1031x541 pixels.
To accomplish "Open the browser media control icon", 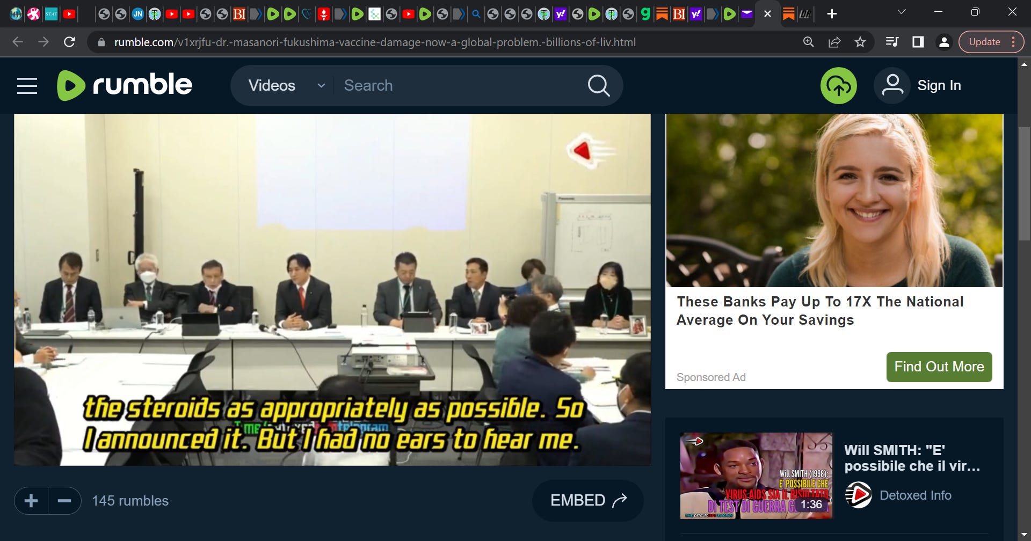I will click(891, 42).
